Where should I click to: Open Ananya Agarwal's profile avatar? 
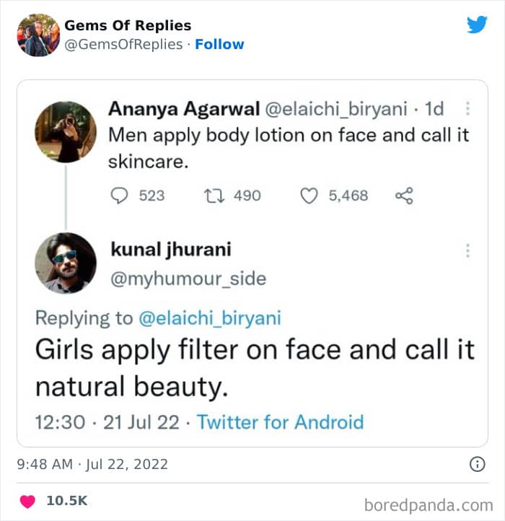pos(66,131)
